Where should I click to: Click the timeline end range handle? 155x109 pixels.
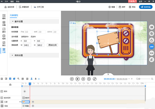pos(145,86)
